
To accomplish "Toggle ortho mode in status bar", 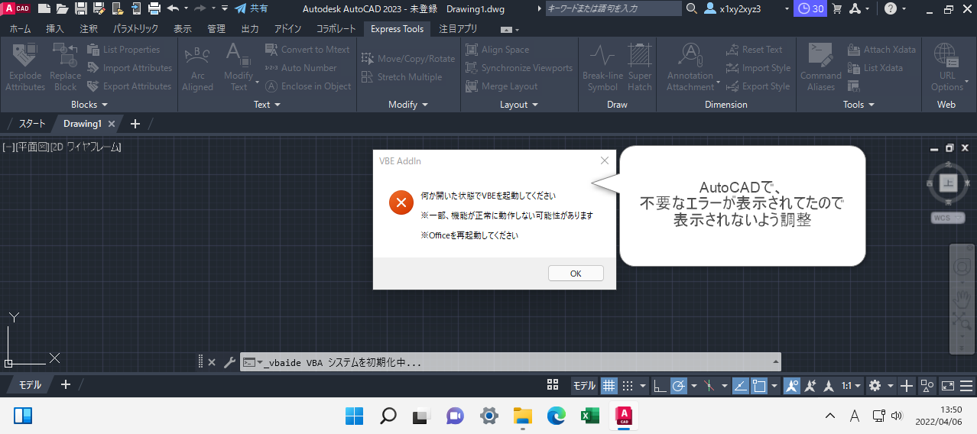I will [661, 386].
